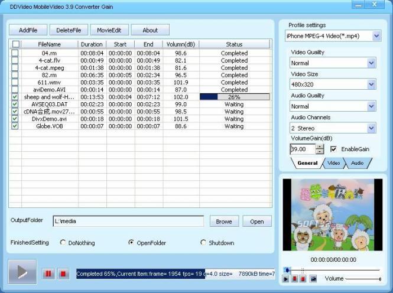Click the DeleteFile button

69,30
